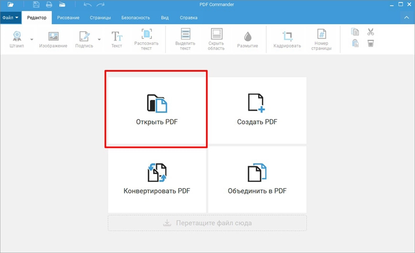Open the Страницы tab
This screenshot has width=415, height=253.
click(x=100, y=18)
